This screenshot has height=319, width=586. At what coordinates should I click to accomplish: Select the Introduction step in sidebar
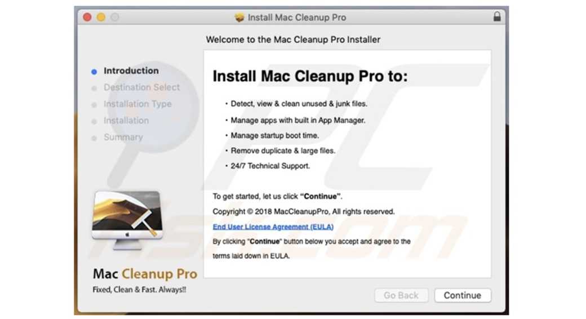(131, 70)
